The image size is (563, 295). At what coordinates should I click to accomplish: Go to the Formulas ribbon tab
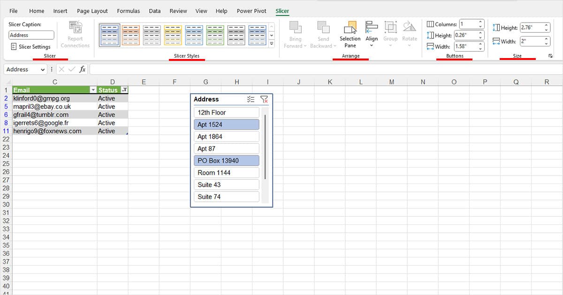[128, 11]
